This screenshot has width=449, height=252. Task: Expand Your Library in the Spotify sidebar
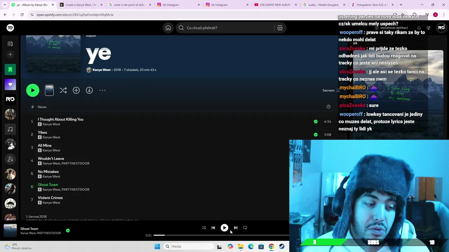tap(10, 44)
